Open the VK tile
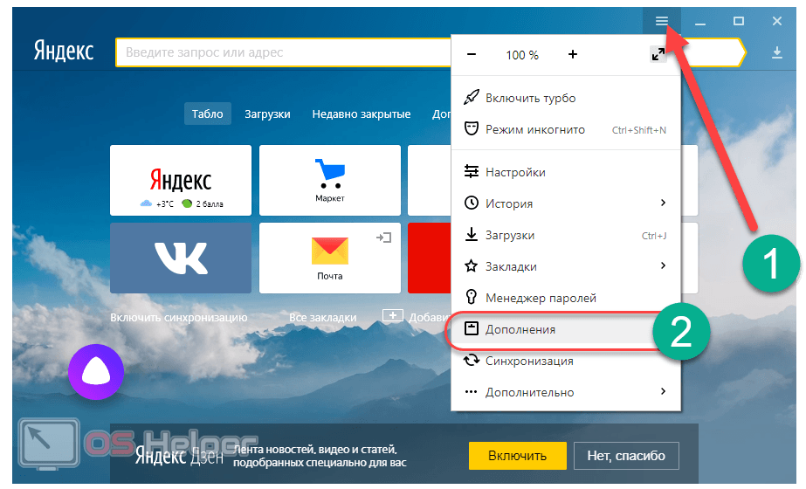Screen dimensions: 806x489 click(181, 258)
